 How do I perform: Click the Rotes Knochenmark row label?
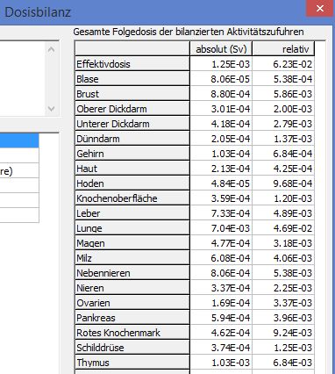[x=132, y=333]
